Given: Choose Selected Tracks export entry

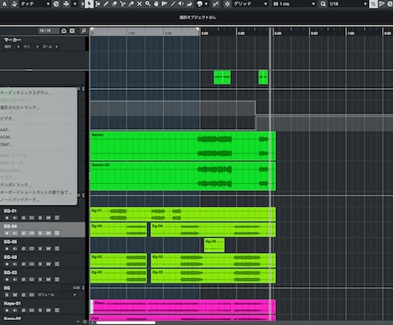Looking at the screenshot, I should click(20, 108).
